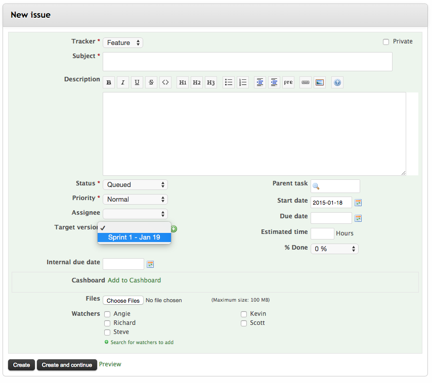Click green plus icon beside watcher search
Viewport: 432px width, 383px height.
(x=106, y=342)
